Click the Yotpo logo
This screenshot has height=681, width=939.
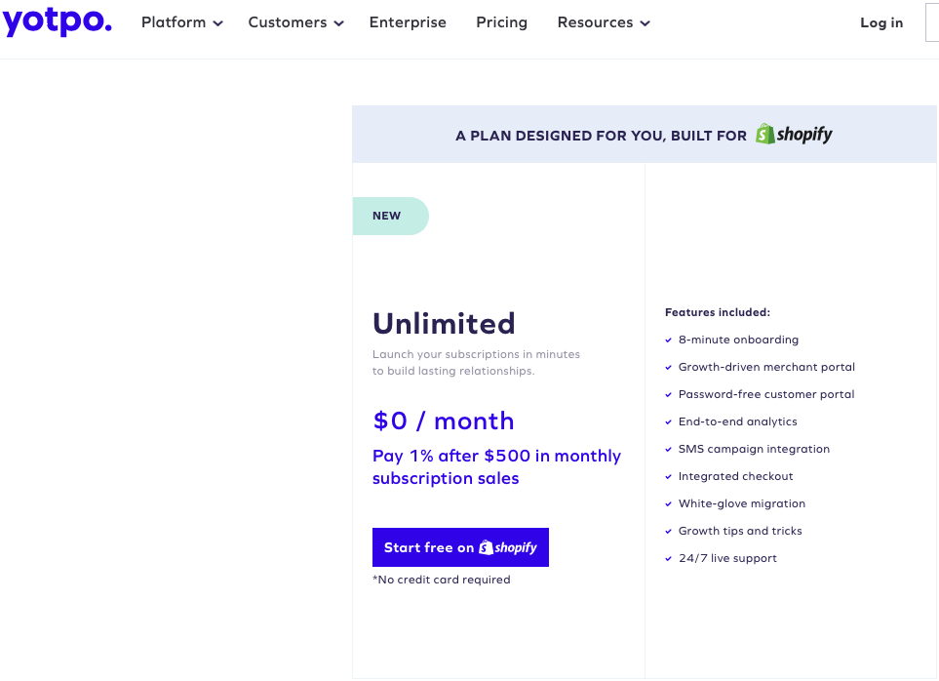58,22
